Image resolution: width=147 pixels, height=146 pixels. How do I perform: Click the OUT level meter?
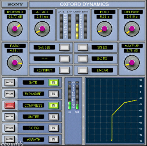tap(77, 97)
